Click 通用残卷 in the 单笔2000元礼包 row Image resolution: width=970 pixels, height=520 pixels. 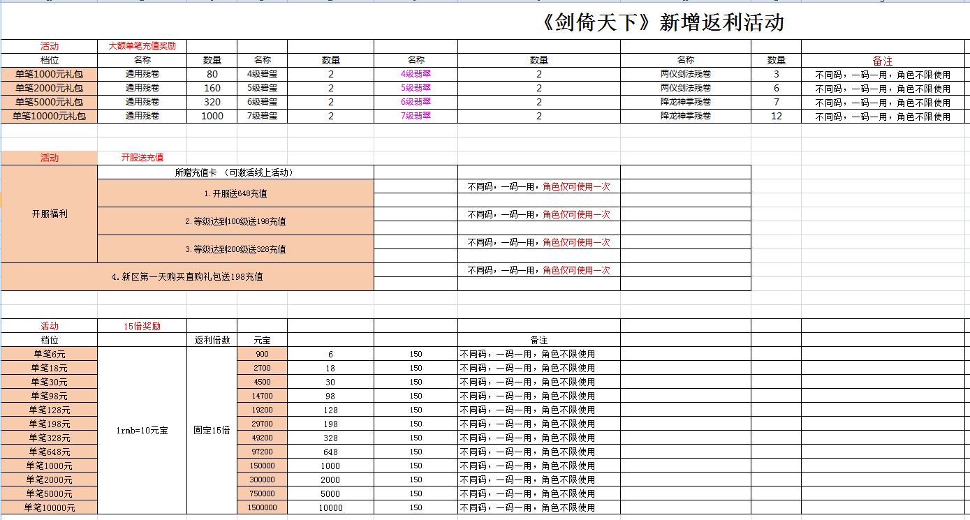142,88
